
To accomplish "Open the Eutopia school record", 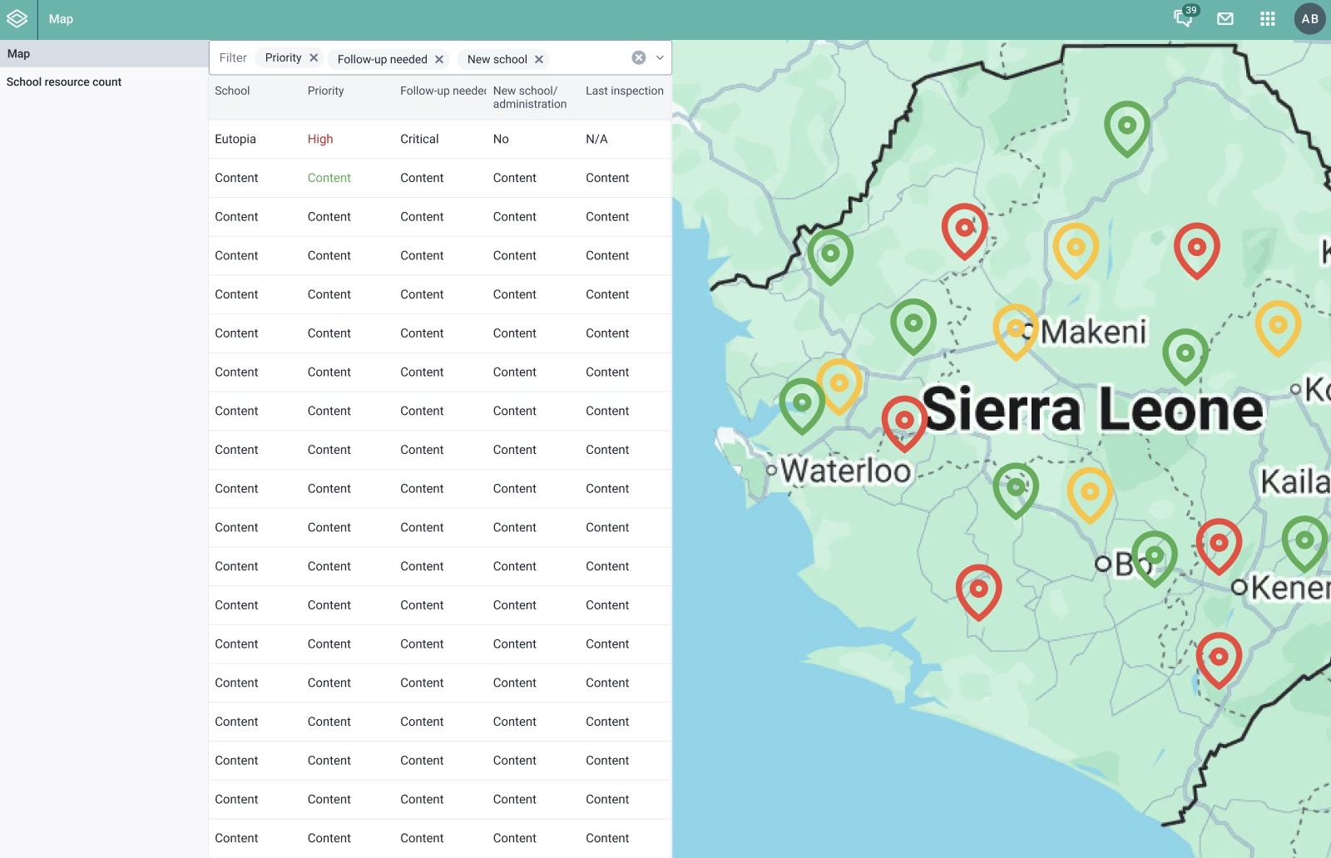I will click(x=235, y=139).
